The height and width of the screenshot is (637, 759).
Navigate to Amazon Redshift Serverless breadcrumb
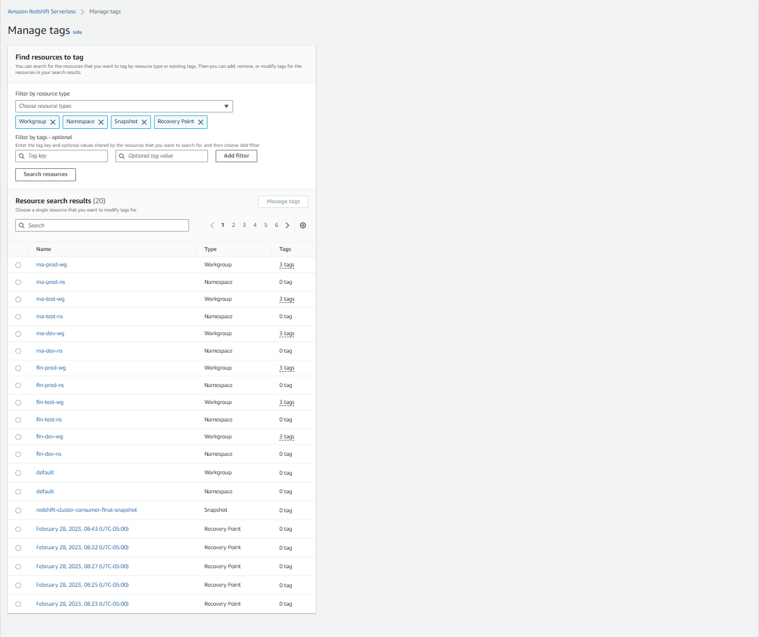(41, 11)
